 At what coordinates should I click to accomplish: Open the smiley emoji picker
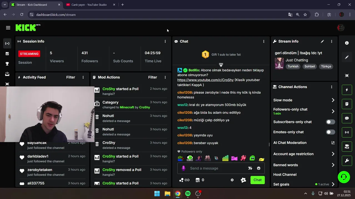[259, 168]
